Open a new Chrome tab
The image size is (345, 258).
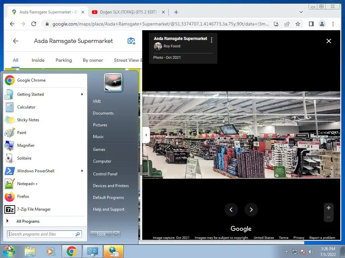(x=176, y=12)
